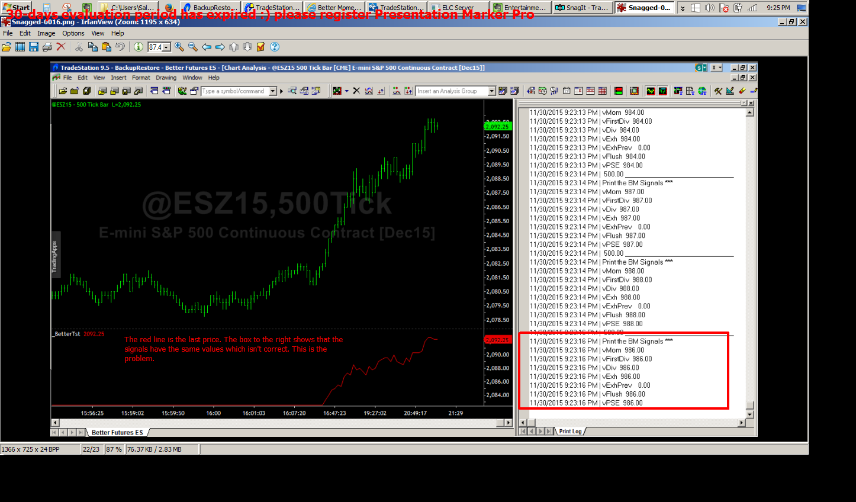Click the Windows Start button
The height and width of the screenshot is (502, 856).
click(16, 8)
